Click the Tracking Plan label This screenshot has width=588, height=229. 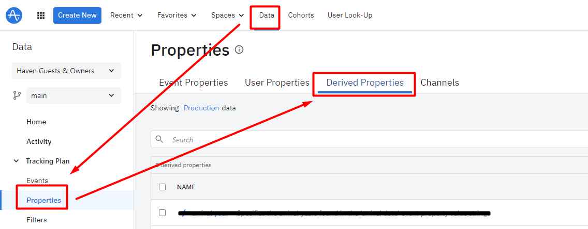pos(48,161)
